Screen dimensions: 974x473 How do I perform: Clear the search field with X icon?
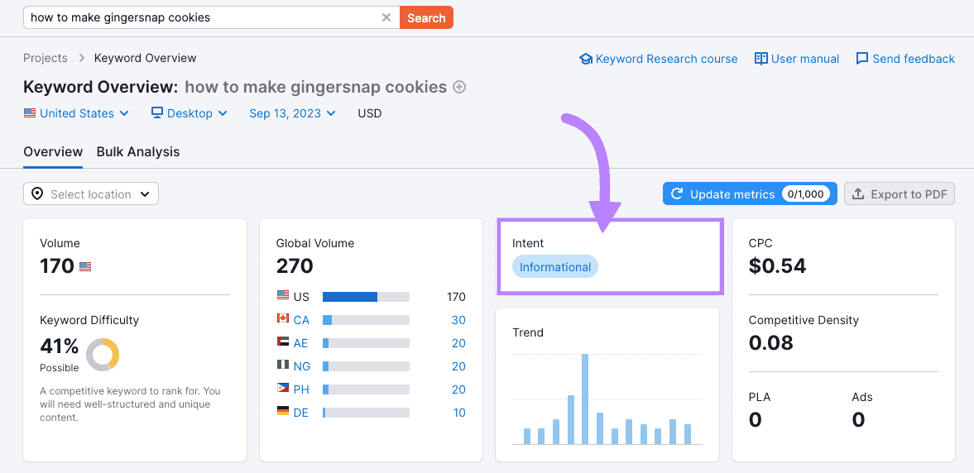pos(386,17)
